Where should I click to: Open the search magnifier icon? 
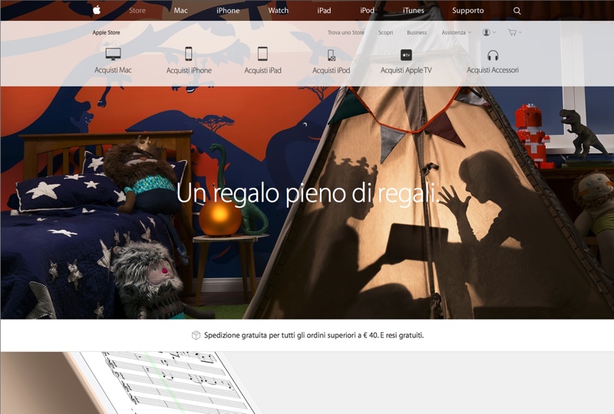coord(517,11)
